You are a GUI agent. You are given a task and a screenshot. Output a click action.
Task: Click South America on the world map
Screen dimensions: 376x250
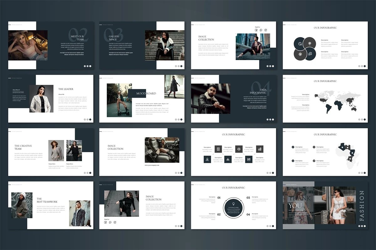coord(328,108)
